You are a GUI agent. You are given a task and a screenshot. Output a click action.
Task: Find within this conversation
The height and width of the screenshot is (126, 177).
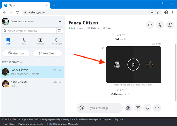(107, 28)
